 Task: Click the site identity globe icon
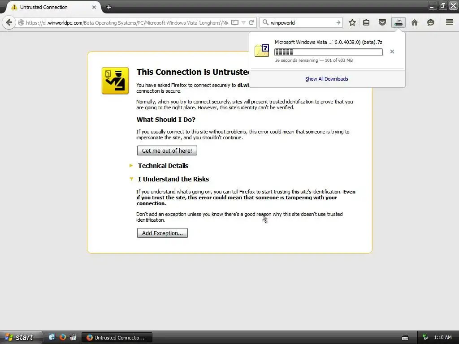pyautogui.click(x=21, y=23)
